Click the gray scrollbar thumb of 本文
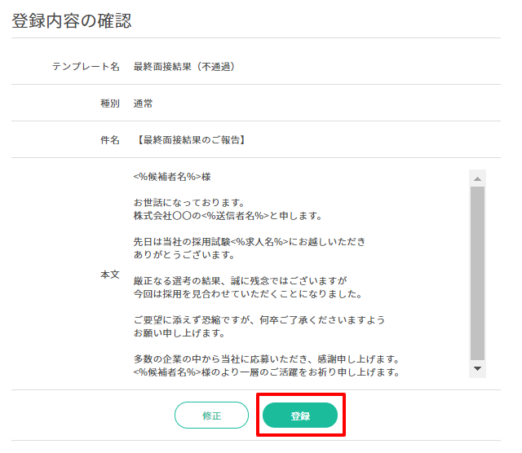Screen dimensions: 522x453 pos(478,273)
